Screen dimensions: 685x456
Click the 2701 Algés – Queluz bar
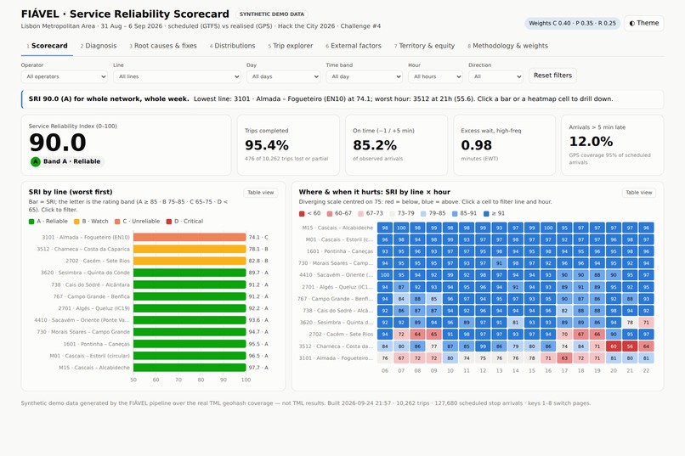(x=190, y=308)
